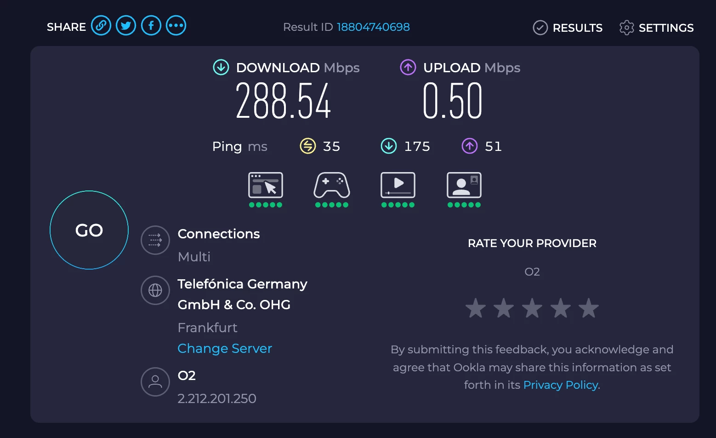Click the gaming controller performance icon

[332, 185]
